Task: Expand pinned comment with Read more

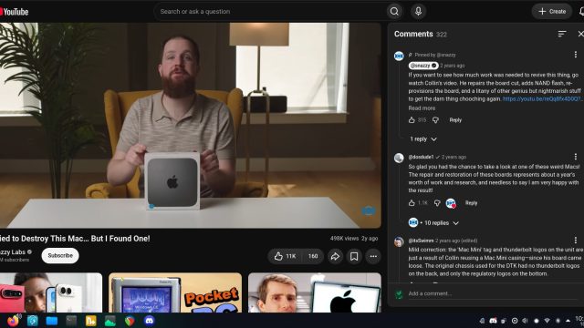Action: tap(422, 108)
